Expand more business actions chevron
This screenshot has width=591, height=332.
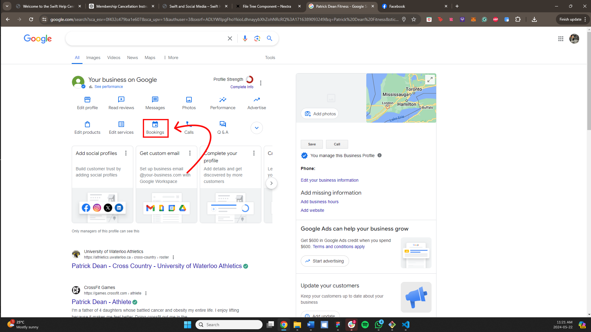tap(256, 128)
